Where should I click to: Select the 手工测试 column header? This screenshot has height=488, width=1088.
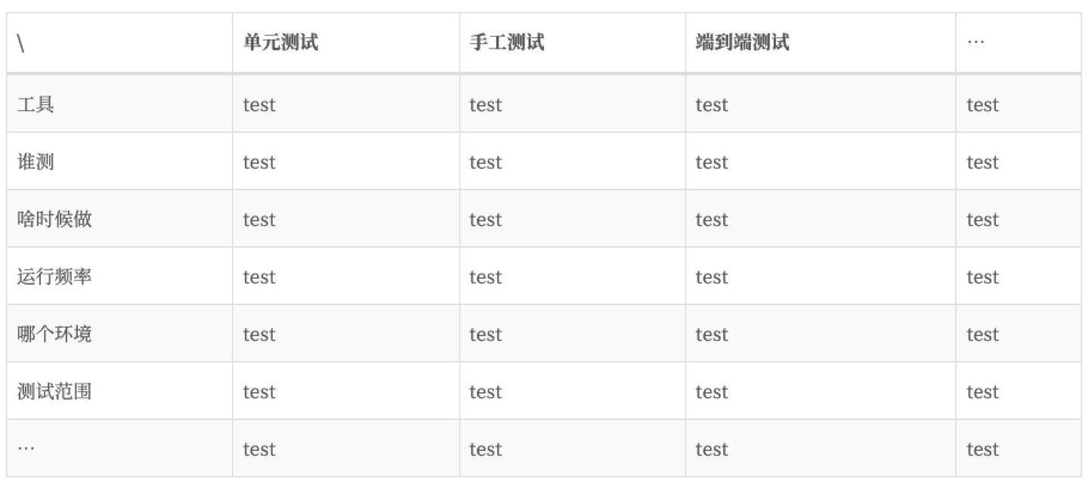pyautogui.click(x=506, y=43)
